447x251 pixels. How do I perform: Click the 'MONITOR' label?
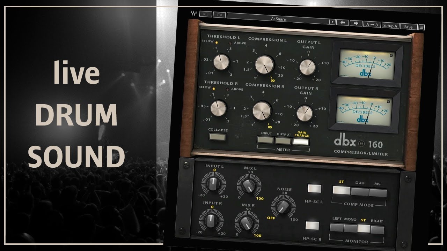pos(356,241)
